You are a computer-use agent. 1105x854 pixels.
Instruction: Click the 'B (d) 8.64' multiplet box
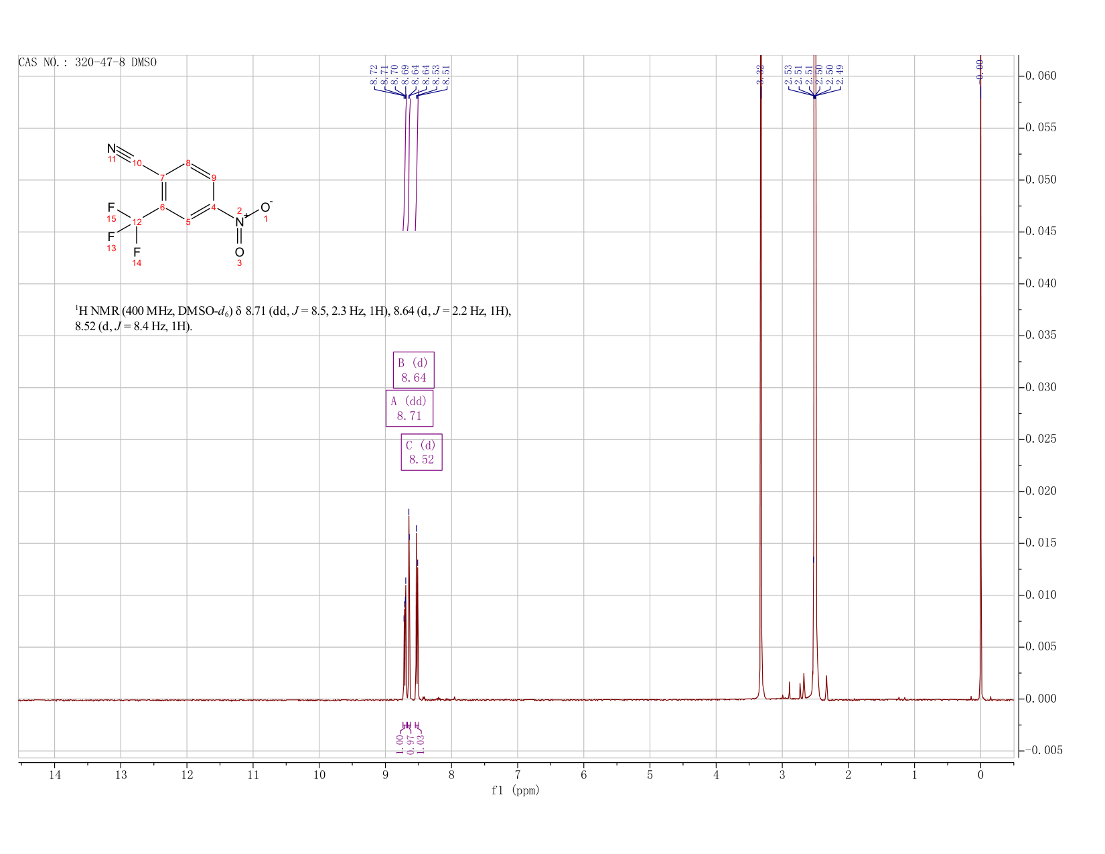[x=413, y=370]
